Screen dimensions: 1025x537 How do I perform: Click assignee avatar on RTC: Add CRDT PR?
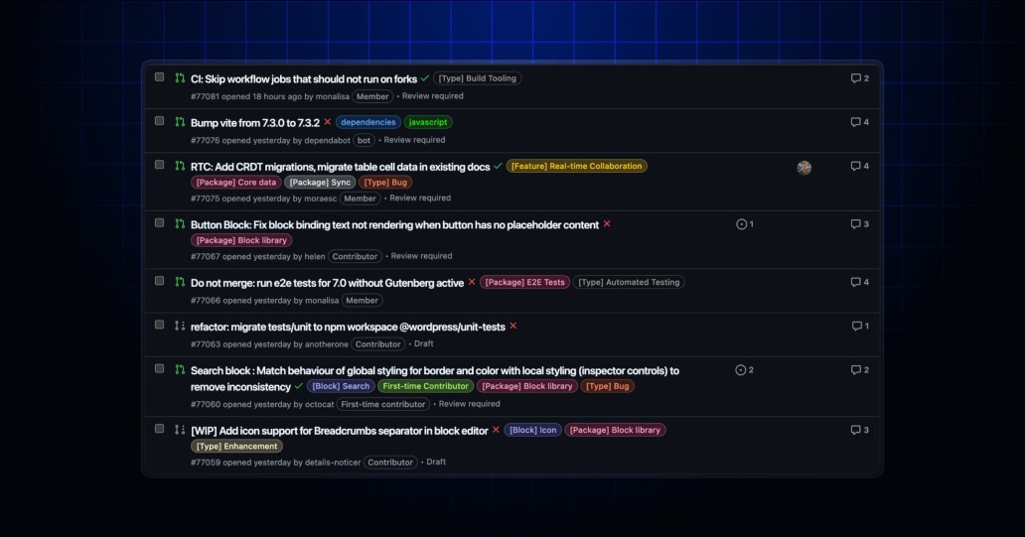tap(805, 168)
